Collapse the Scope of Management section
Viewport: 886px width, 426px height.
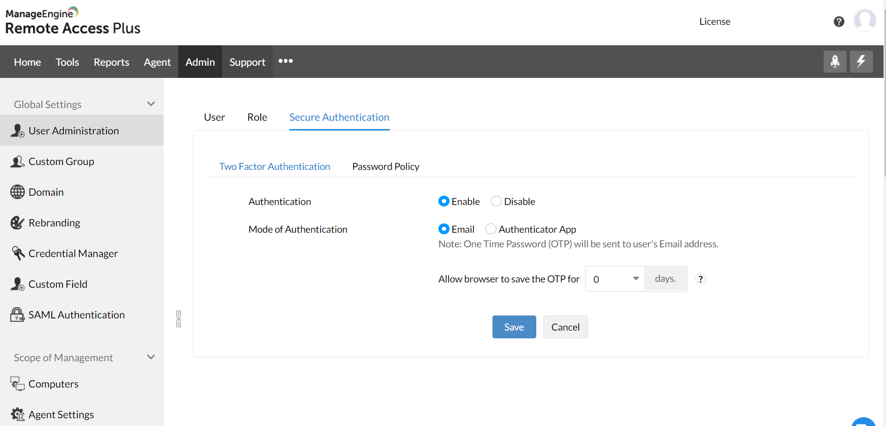151,357
